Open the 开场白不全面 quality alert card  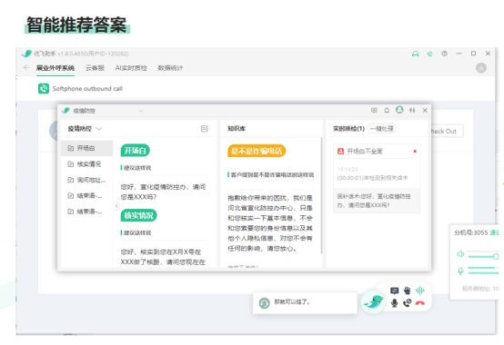tap(377, 179)
